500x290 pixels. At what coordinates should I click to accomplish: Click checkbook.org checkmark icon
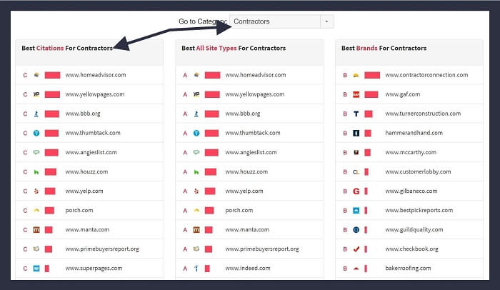tap(356, 249)
